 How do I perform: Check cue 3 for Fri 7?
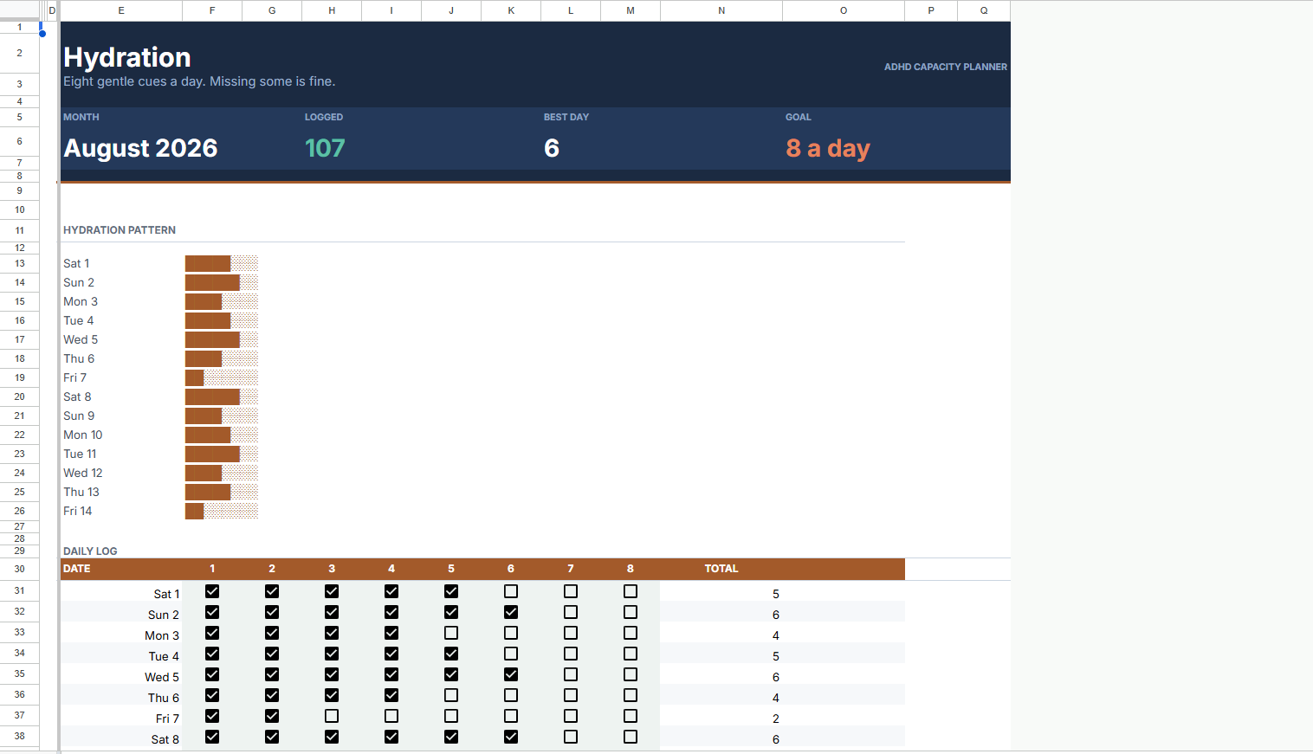(332, 716)
